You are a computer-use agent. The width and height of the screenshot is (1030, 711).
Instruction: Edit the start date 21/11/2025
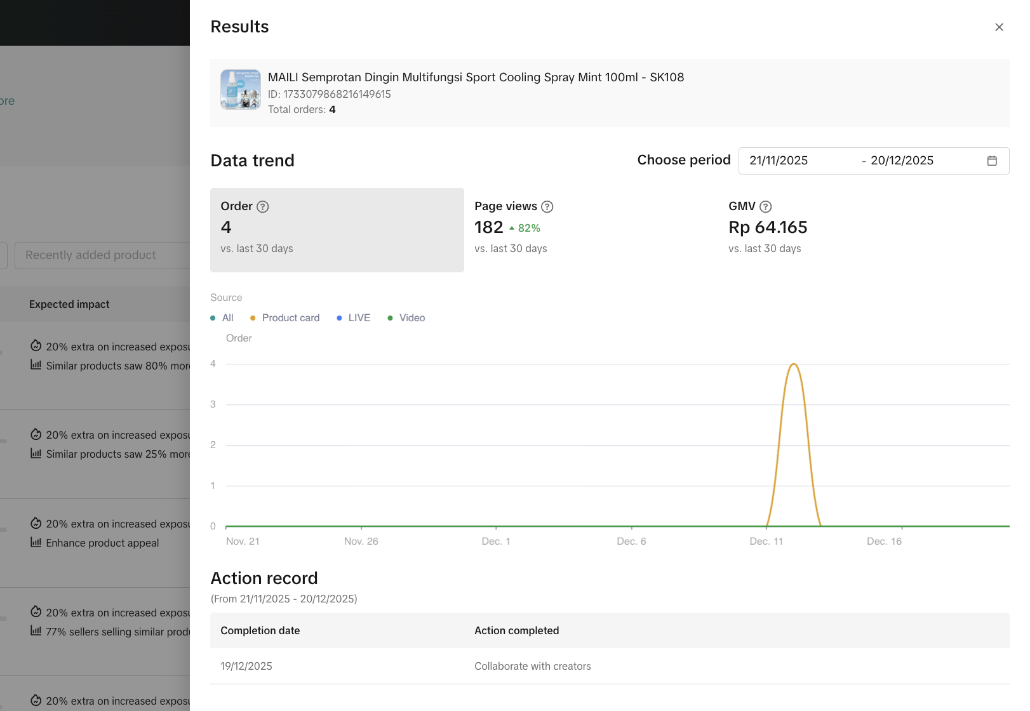(779, 161)
